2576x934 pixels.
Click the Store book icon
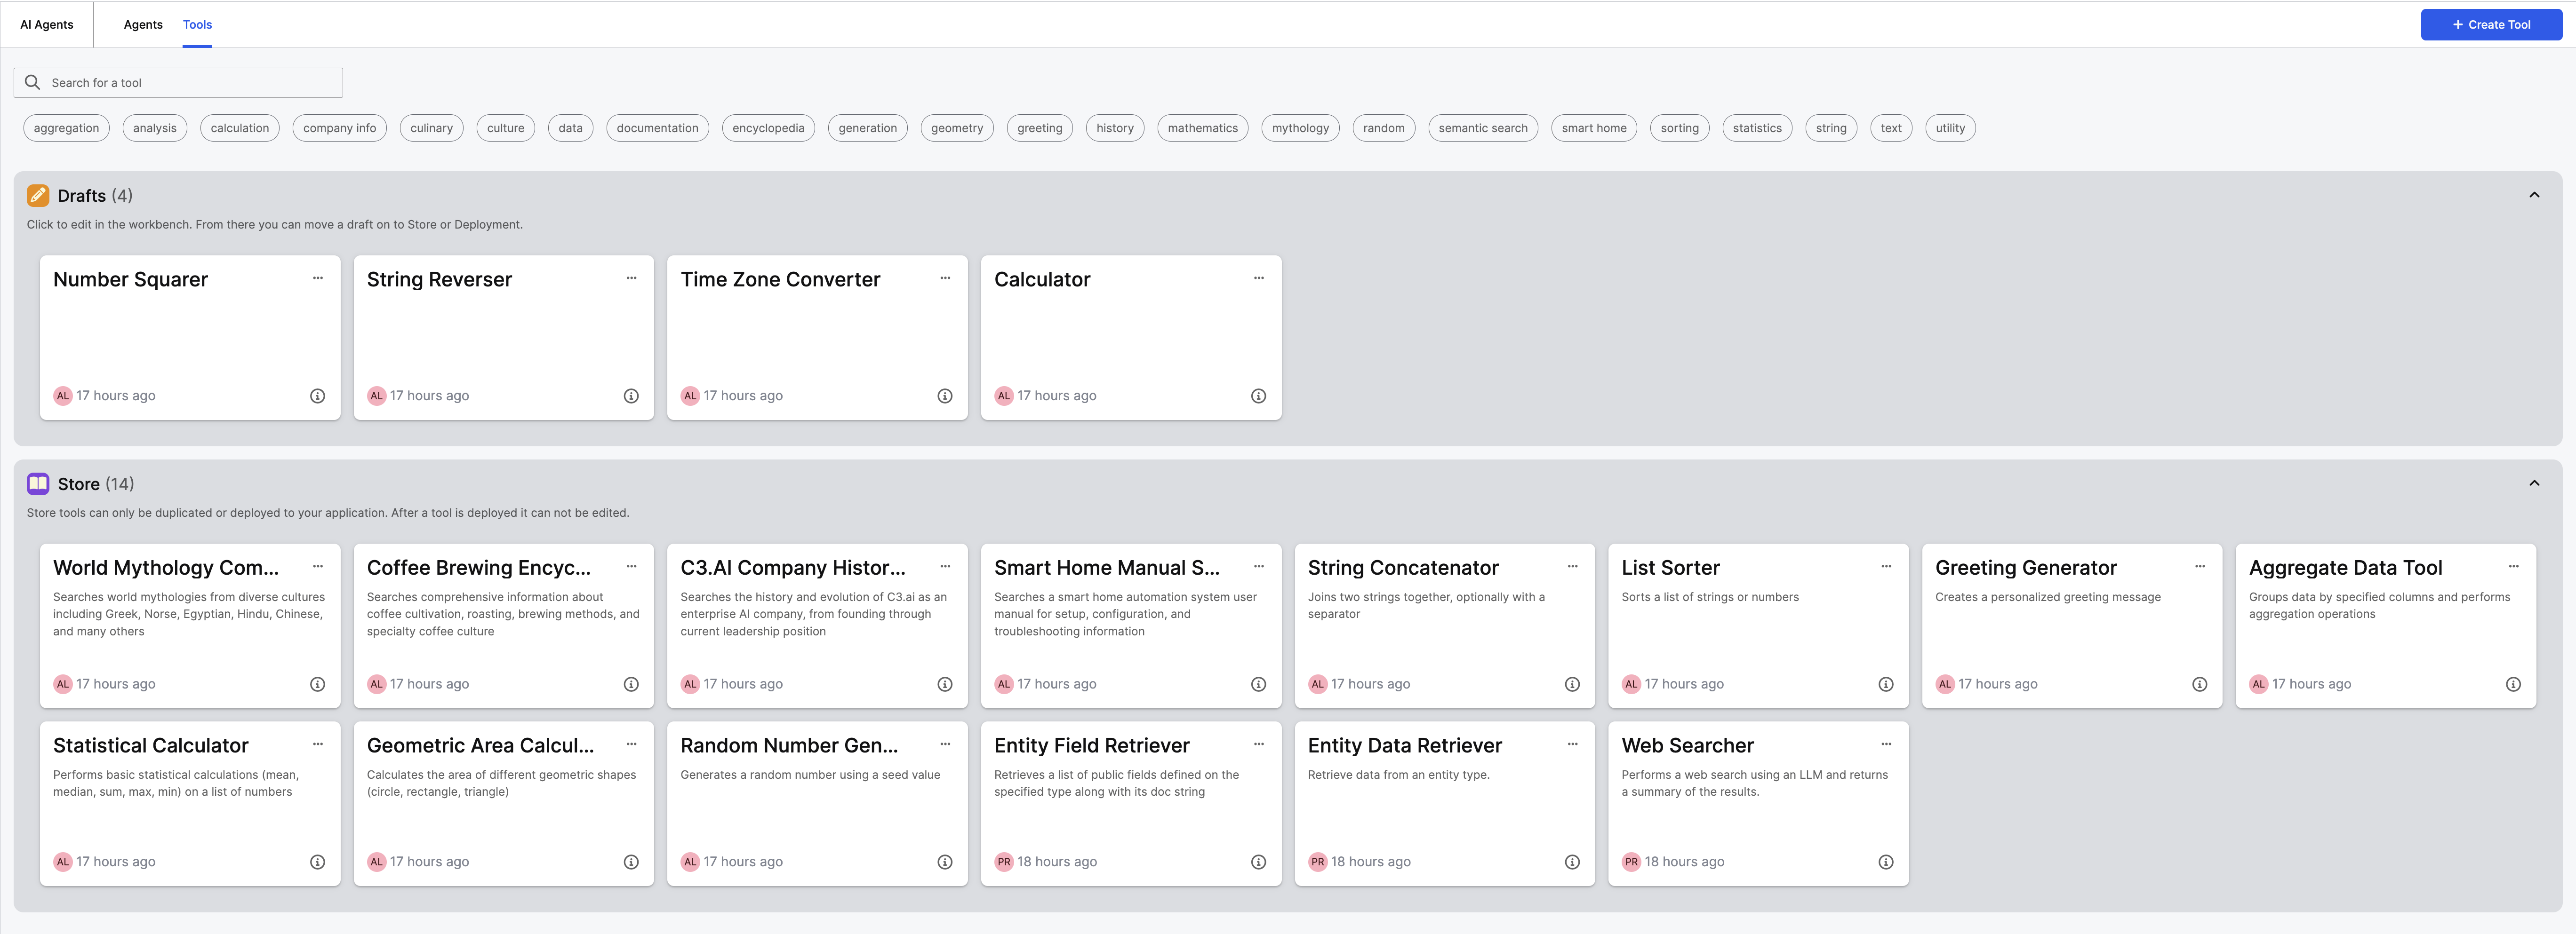coord(38,483)
